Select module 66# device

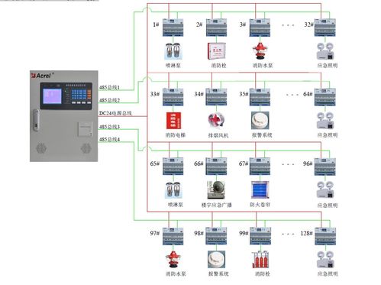pos(216,167)
